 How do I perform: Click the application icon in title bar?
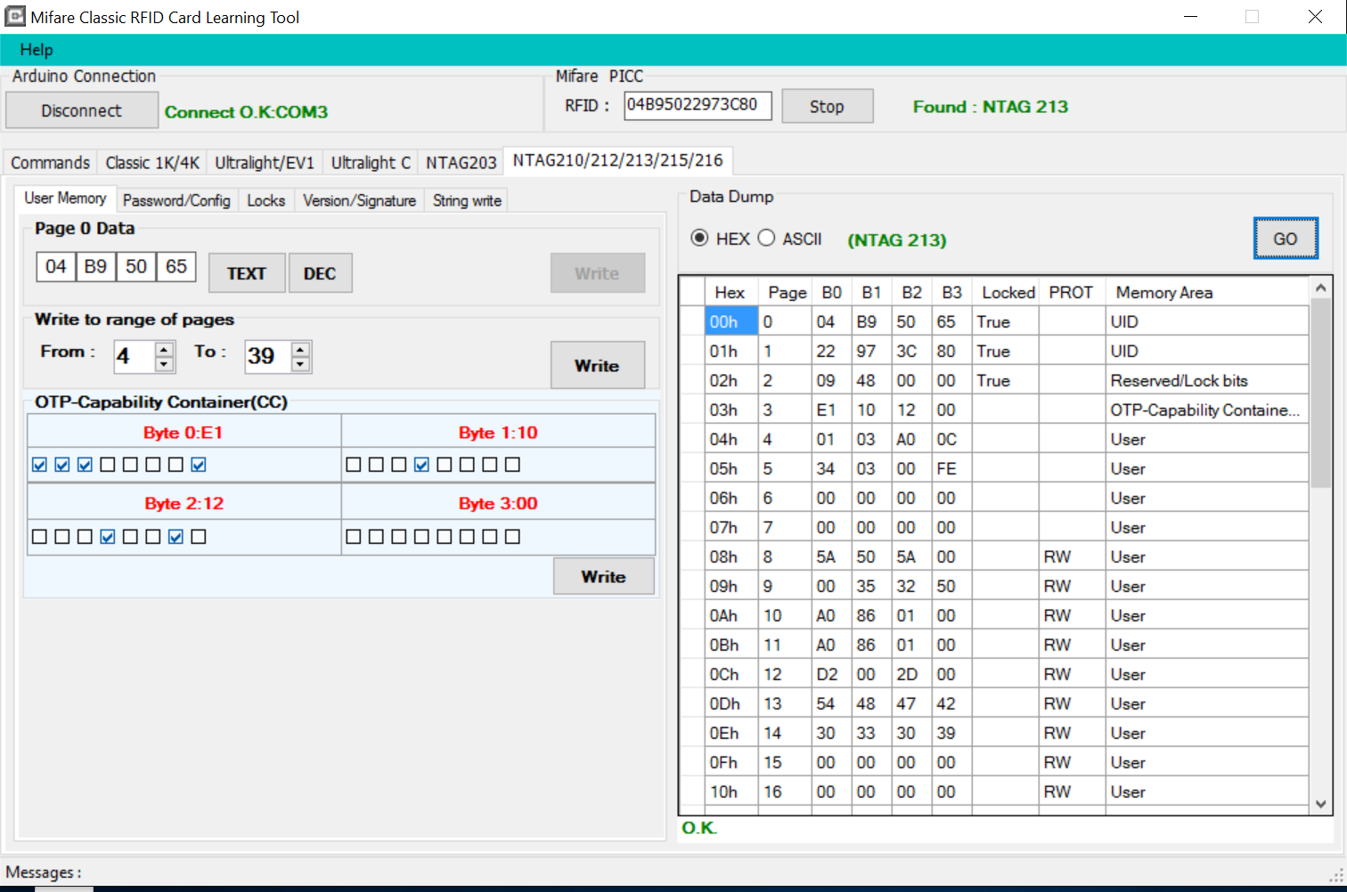point(15,16)
